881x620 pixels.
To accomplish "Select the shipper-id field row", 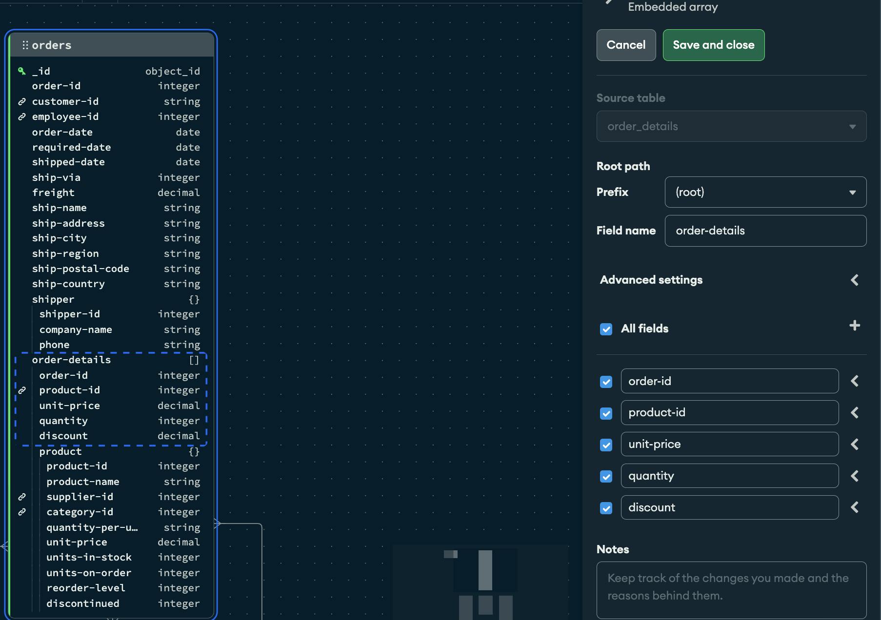I will pos(112,314).
